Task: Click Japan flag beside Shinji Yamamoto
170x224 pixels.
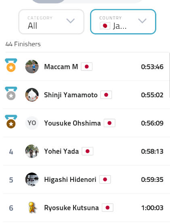Action: click(x=106, y=95)
